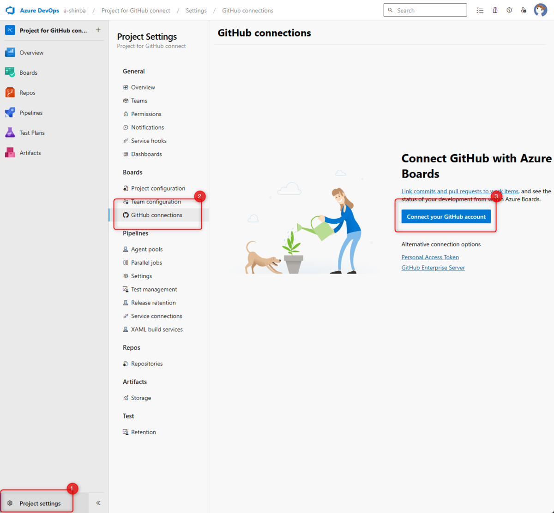Open the Boards hub icon

click(10, 72)
